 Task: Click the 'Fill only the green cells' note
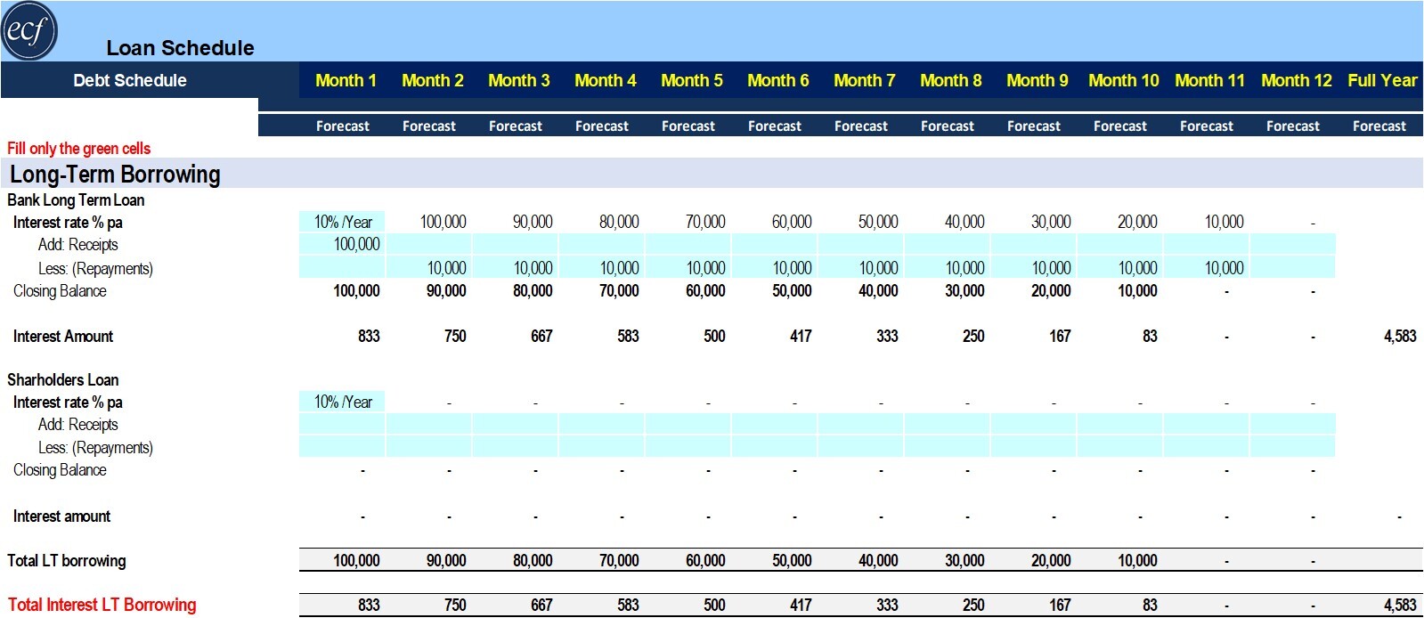coord(78,149)
